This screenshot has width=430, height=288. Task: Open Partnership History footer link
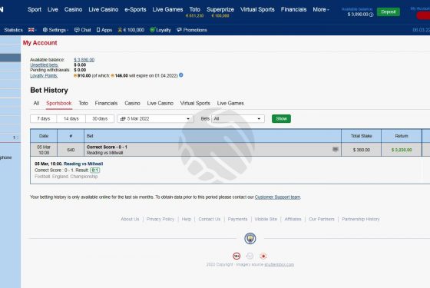point(361,219)
